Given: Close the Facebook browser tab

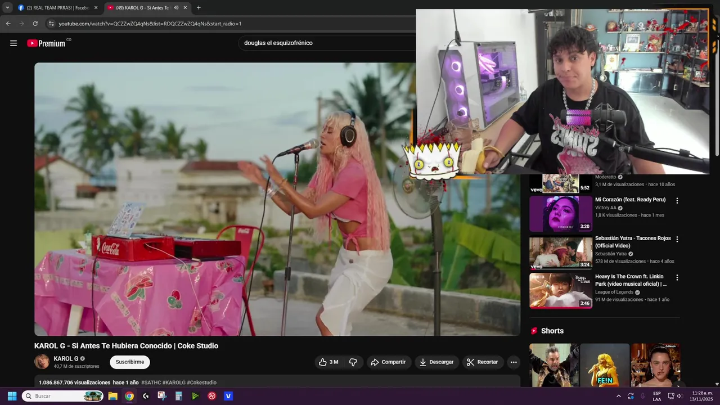Looking at the screenshot, I should (x=96, y=8).
